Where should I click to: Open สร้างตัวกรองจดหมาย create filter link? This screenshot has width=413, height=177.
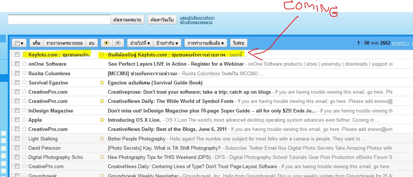pyautogui.click(x=196, y=22)
